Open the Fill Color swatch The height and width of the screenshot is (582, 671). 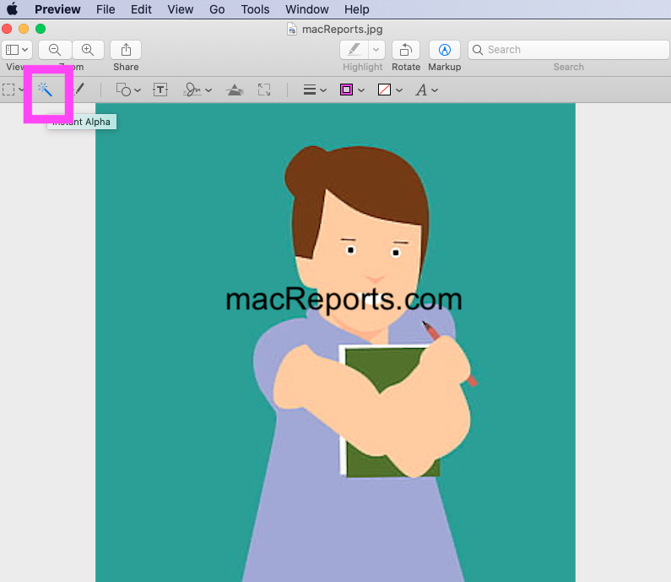coord(384,90)
